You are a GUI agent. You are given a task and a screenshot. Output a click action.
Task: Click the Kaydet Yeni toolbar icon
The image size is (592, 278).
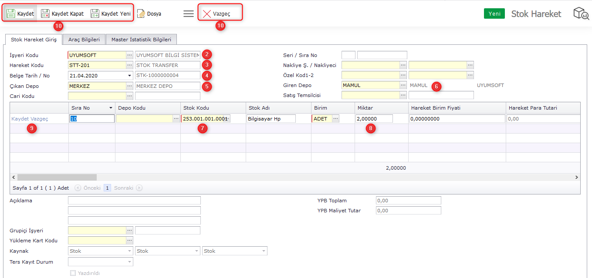(x=95, y=13)
